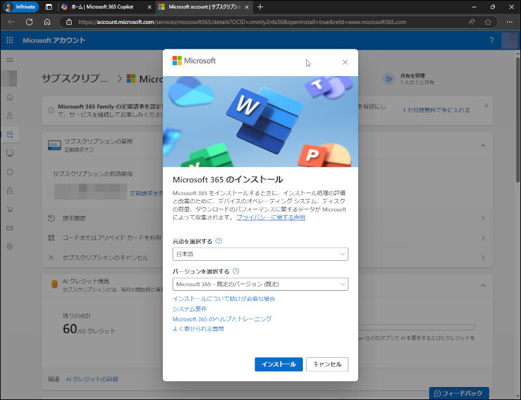
Task: Open Microsoft 365 のヘルプとトレーニング link
Action: [x=222, y=319]
